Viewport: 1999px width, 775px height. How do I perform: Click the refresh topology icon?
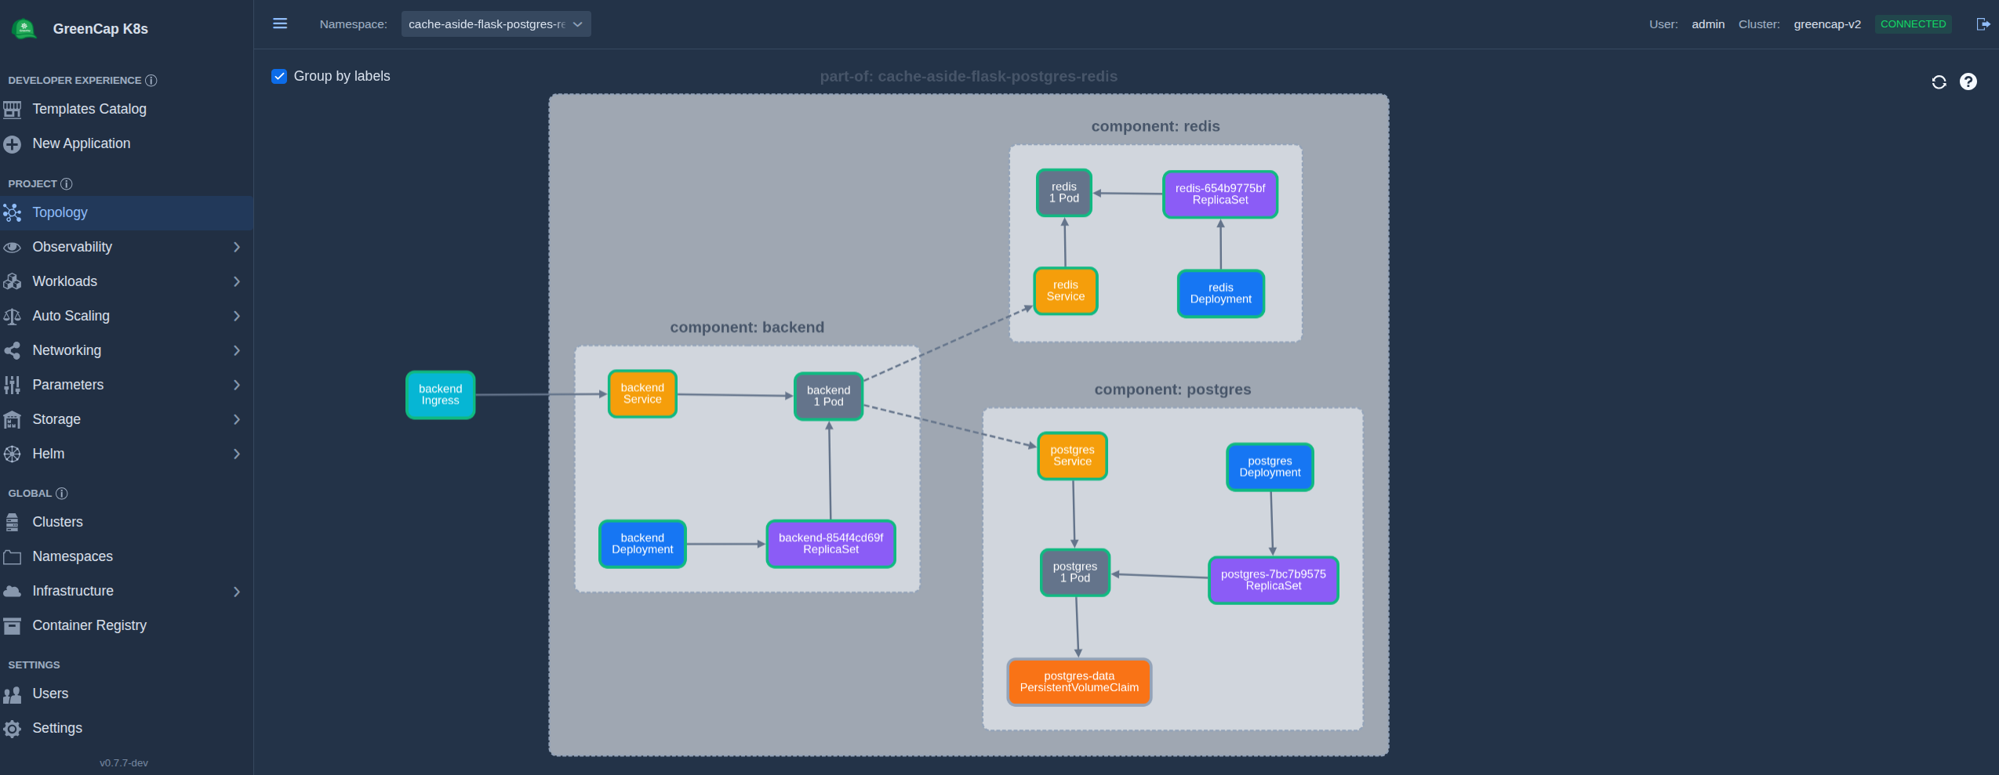[x=1939, y=82]
